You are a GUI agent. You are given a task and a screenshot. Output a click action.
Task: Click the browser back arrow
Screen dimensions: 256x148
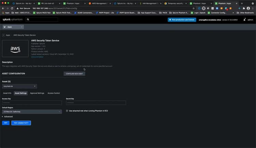click(3, 8)
